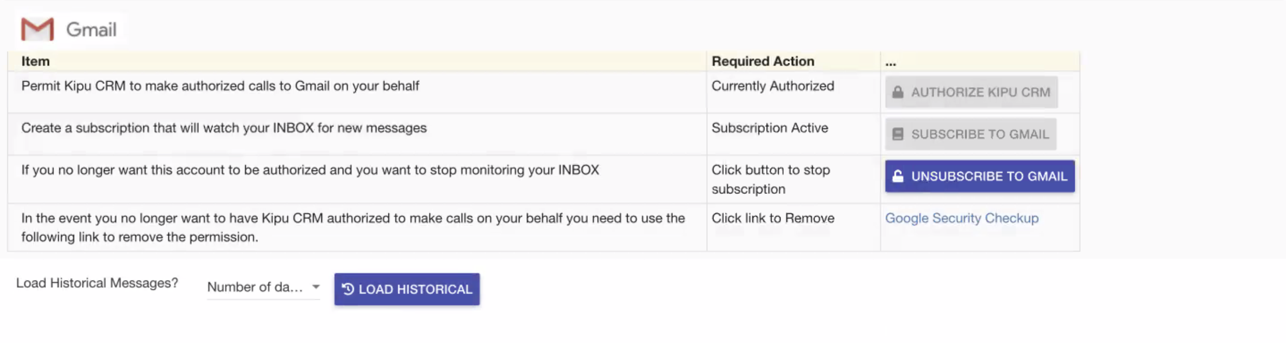Click the Load Historical Messages label
The height and width of the screenshot is (343, 1286).
97,283
